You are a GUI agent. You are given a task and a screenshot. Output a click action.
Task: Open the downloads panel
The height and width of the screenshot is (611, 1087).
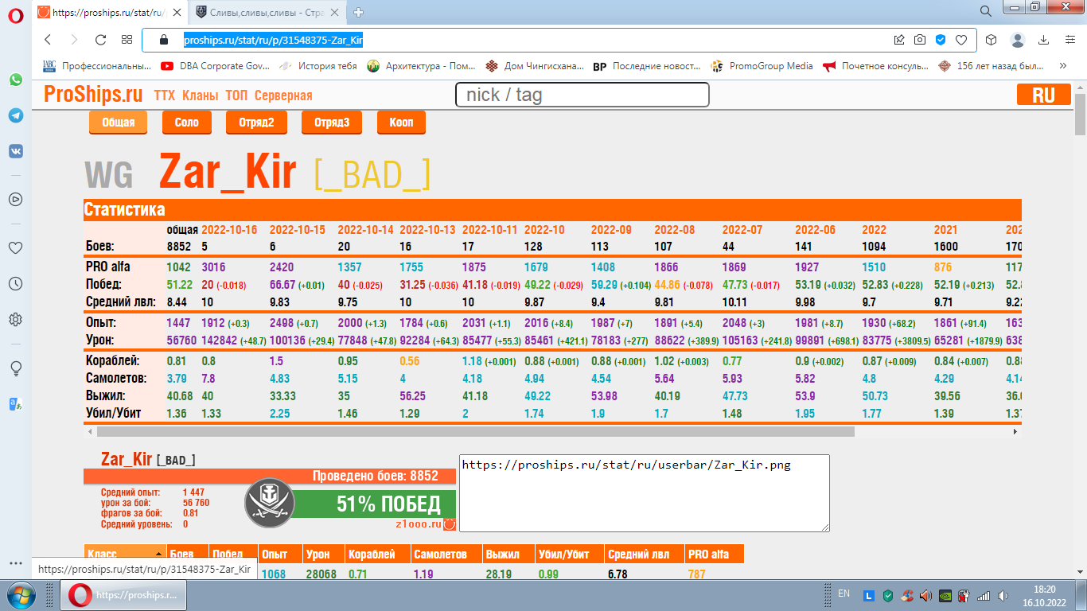click(x=1044, y=40)
